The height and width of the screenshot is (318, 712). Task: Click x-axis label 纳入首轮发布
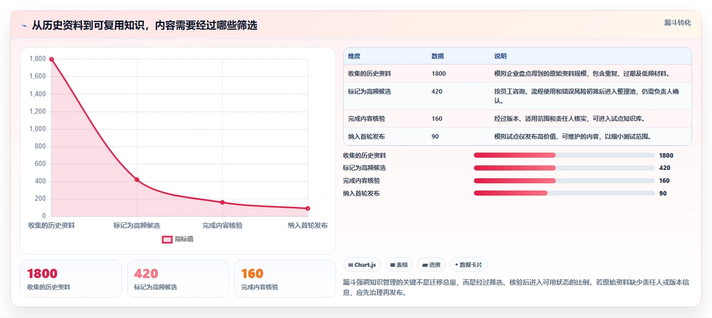point(308,225)
